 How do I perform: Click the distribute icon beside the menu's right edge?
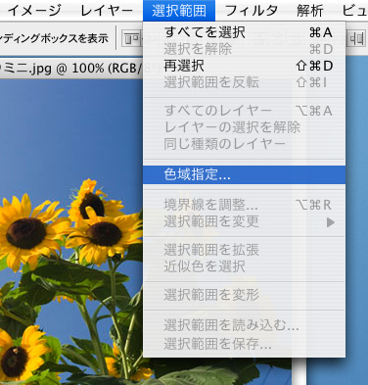coord(355,39)
